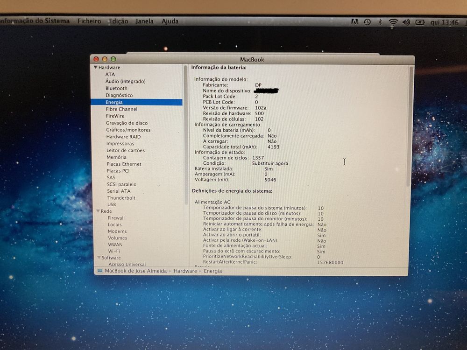Image resolution: width=467 pixels, height=350 pixels.
Task: Select SCSI paralelo in the sidebar
Action: [121, 184]
